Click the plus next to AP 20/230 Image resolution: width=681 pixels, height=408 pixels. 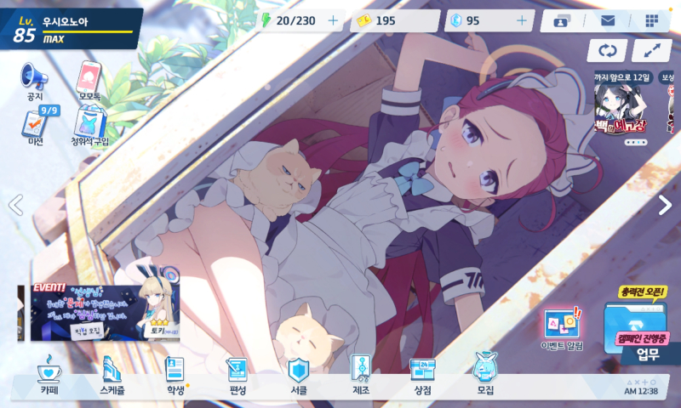point(333,20)
